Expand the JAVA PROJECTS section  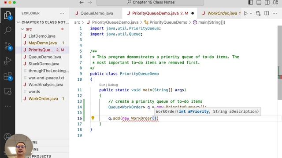coord(41,156)
